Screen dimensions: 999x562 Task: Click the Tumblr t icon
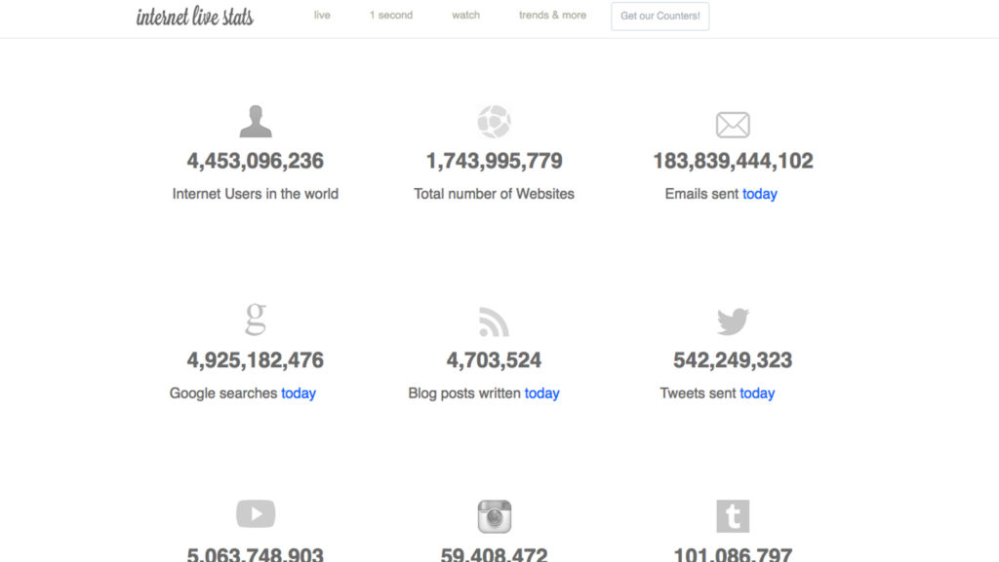733,516
